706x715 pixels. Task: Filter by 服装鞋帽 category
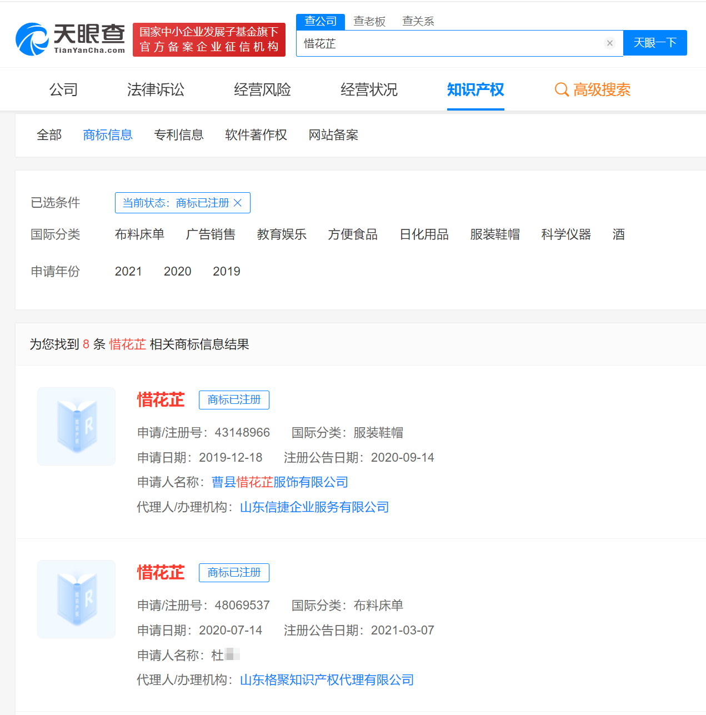[x=494, y=234]
